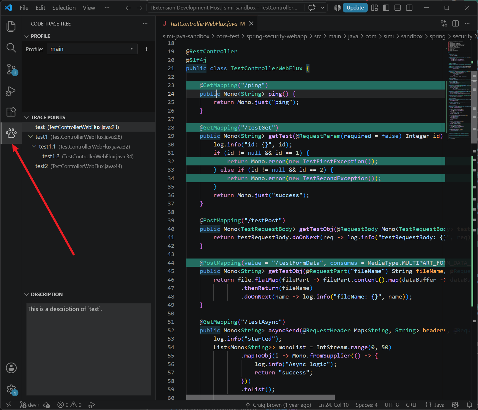Image resolution: width=478 pixels, height=410 pixels.
Task: Click the UTF-8 encoding indicator
Action: (x=392, y=405)
